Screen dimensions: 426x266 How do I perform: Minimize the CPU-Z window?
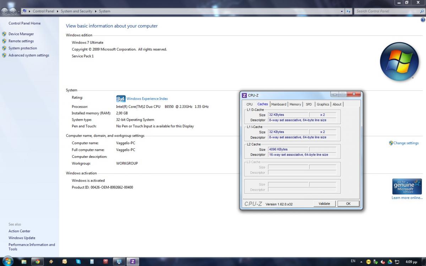(x=335, y=94)
